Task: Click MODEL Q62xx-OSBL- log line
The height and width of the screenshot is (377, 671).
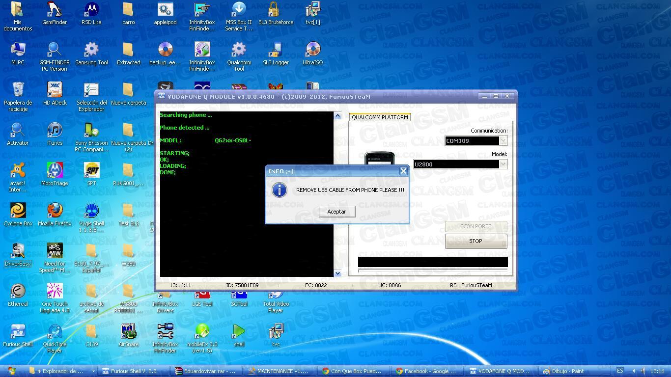Action: click(x=205, y=140)
